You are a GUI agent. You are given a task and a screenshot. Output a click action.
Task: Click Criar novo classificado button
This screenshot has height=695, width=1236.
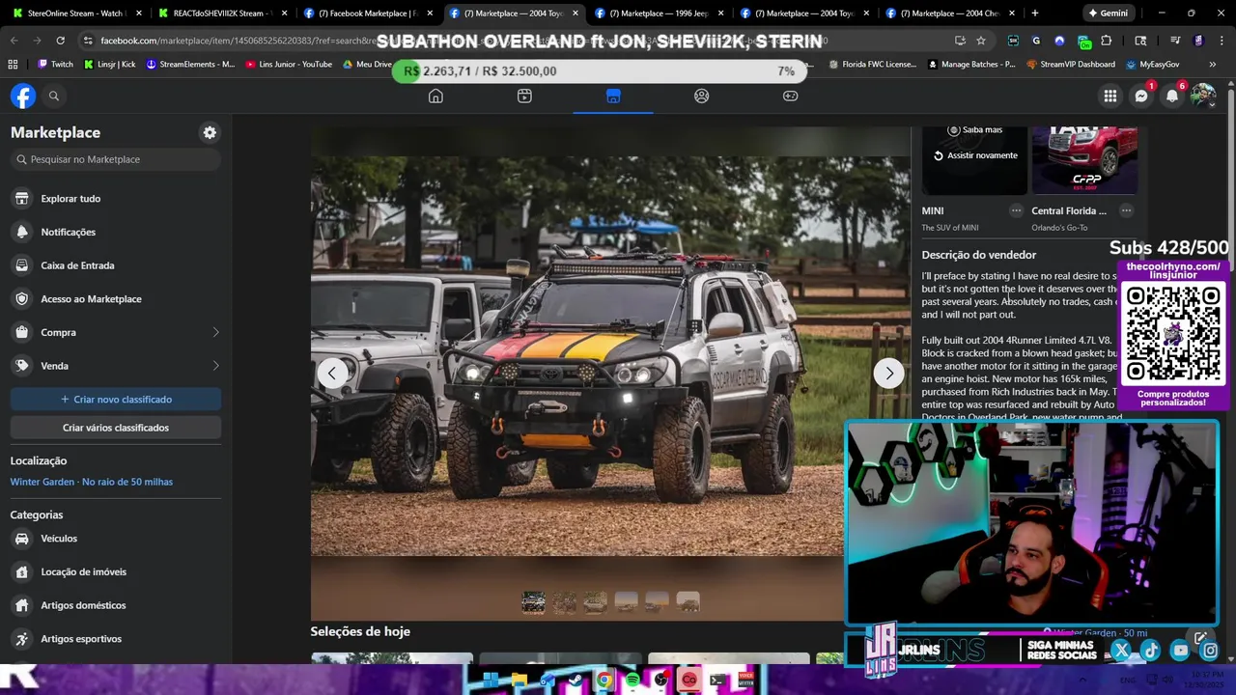[x=116, y=399]
